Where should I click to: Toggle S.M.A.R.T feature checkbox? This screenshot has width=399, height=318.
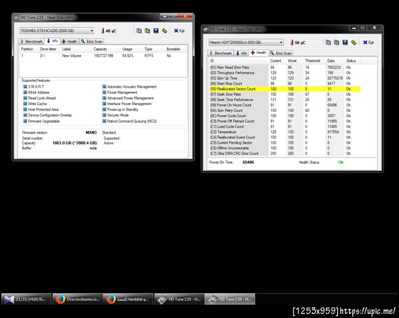point(25,86)
